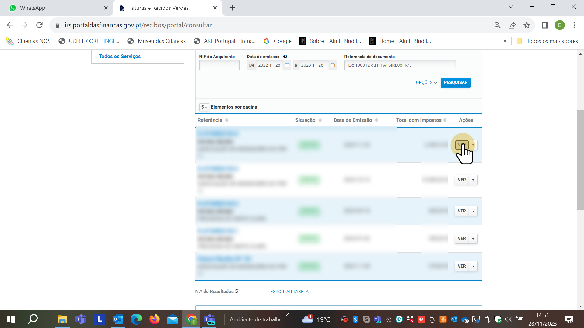Reload the page
The height and width of the screenshot is (328, 584).
point(39,25)
